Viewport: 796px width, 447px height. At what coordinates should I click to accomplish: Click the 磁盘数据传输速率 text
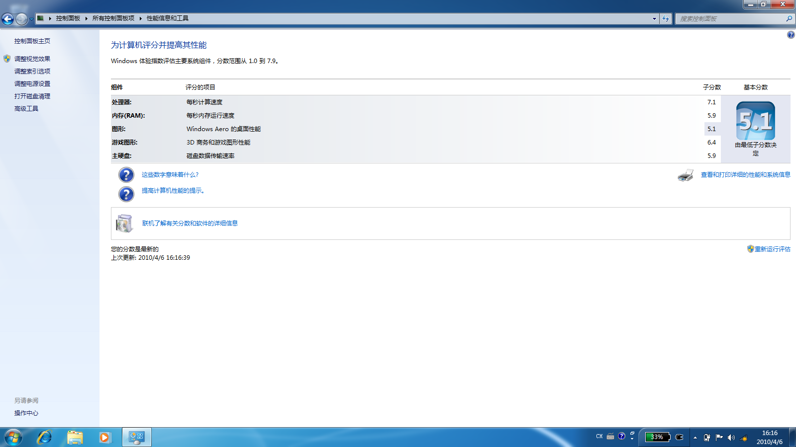[210, 156]
